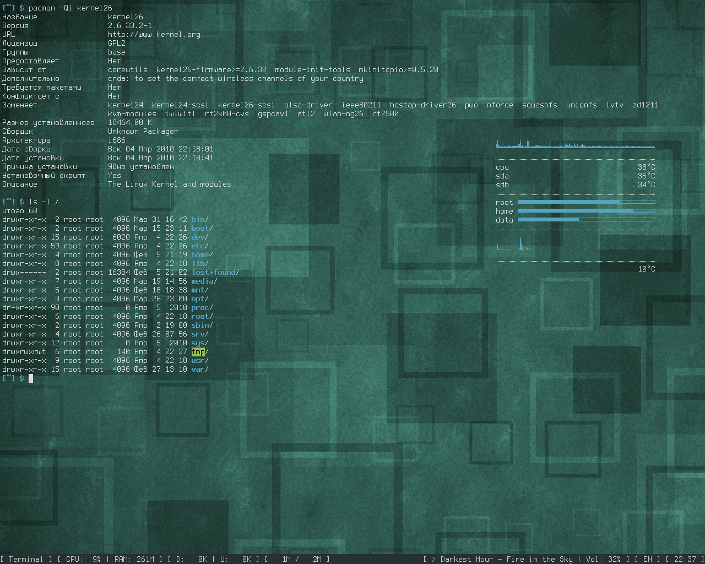
Task: Click the home disk usage bar
Action: pyautogui.click(x=587, y=211)
